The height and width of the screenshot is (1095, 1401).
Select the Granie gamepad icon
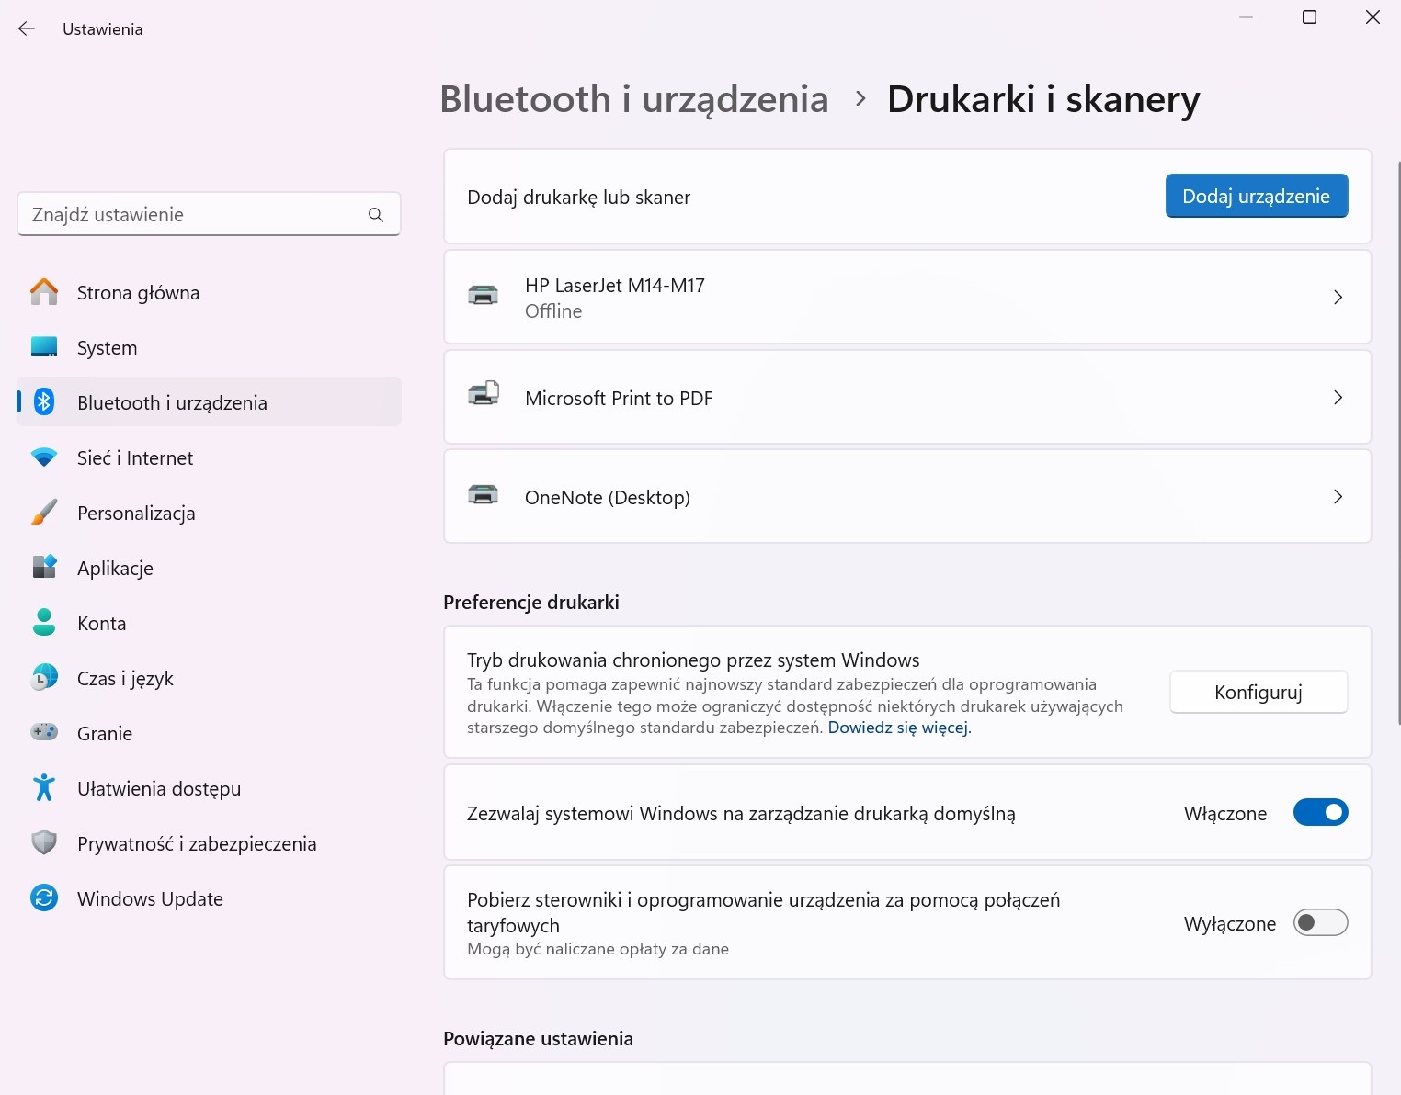(43, 732)
